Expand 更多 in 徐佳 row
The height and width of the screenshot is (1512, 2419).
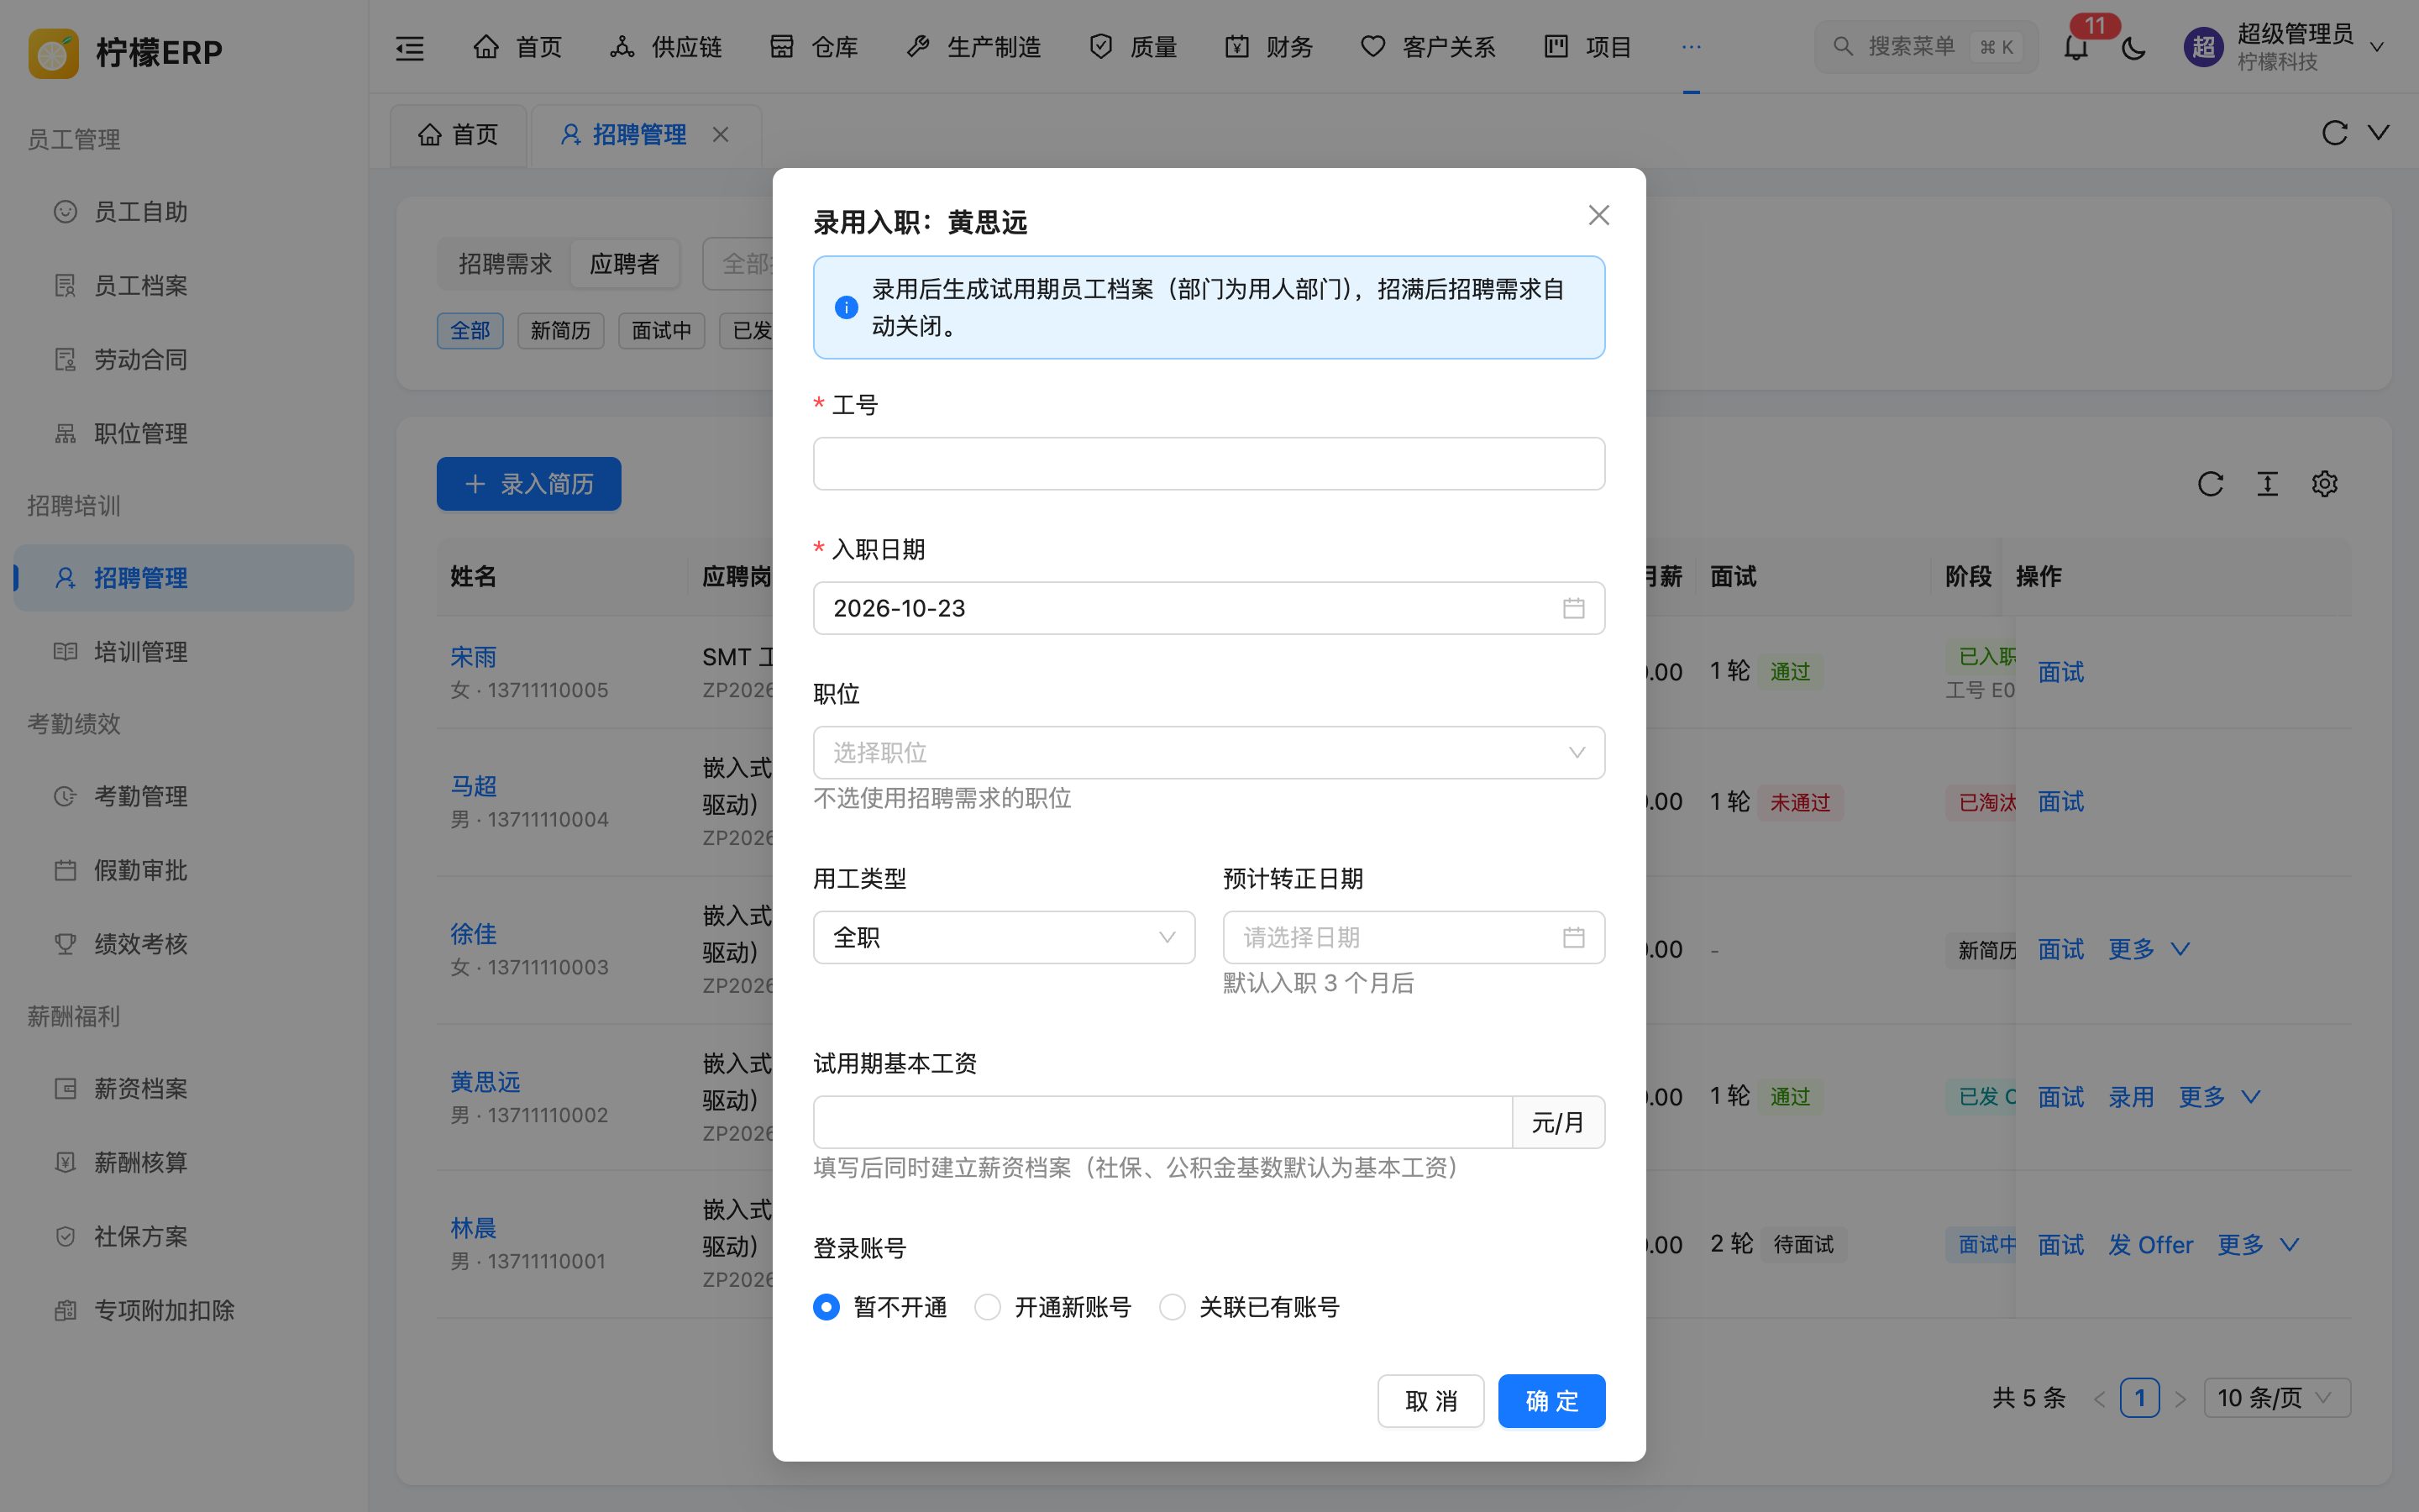tap(2149, 949)
